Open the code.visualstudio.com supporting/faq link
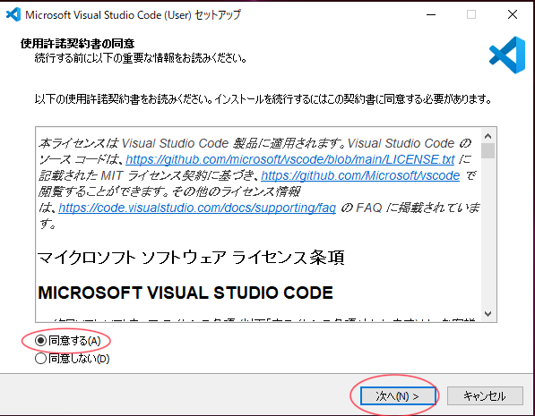The height and width of the screenshot is (416, 535). coord(197,208)
